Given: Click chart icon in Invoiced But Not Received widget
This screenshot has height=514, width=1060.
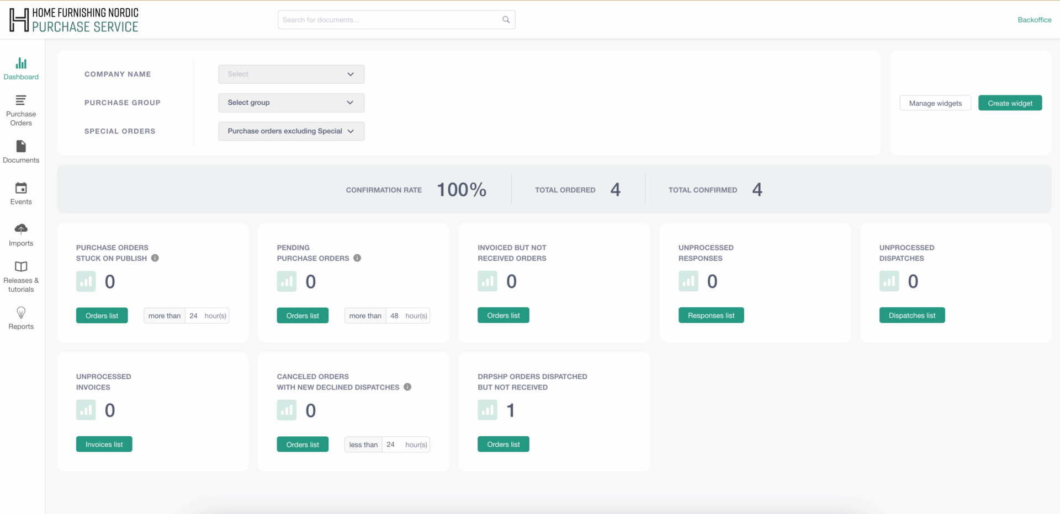Looking at the screenshot, I should click(487, 282).
